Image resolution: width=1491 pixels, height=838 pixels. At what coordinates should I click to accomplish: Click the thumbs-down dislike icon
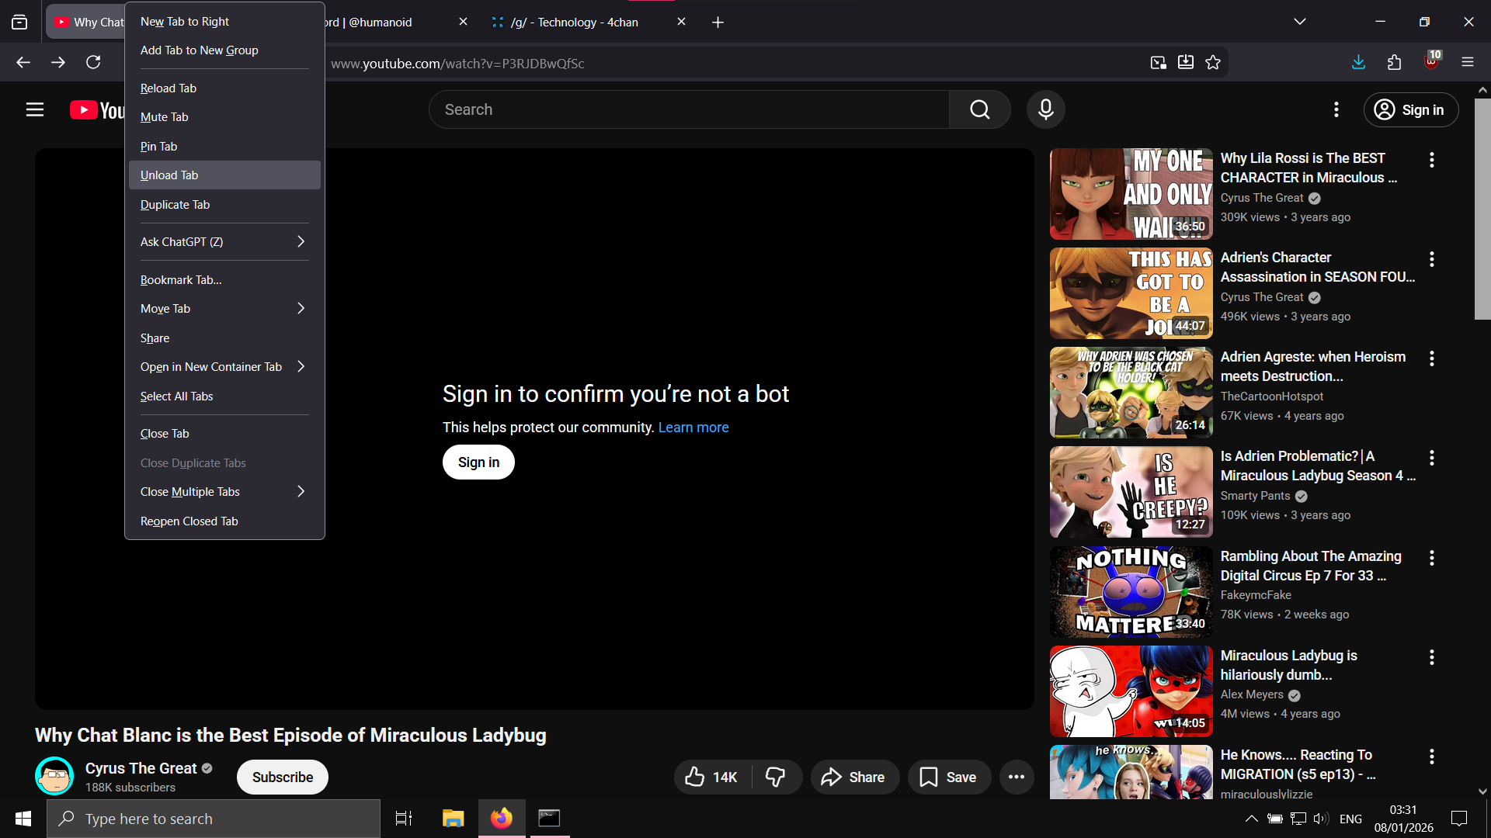775,777
